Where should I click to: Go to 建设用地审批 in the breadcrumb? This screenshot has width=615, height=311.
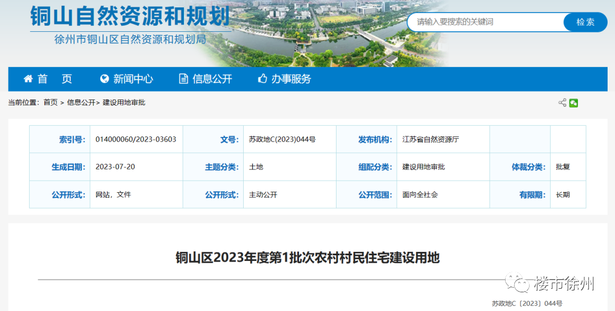124,102
